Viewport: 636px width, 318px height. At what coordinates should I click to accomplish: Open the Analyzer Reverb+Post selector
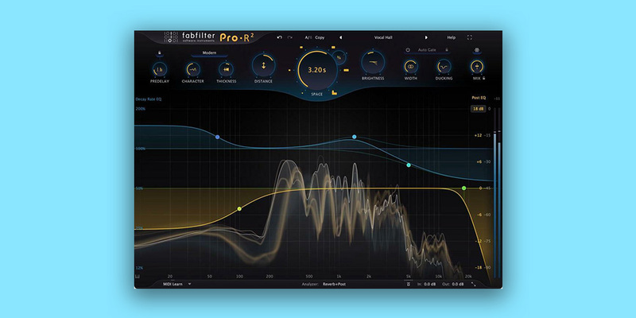[334, 285]
